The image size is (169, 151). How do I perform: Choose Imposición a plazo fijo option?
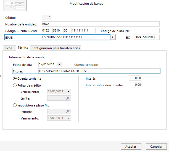click(15, 105)
